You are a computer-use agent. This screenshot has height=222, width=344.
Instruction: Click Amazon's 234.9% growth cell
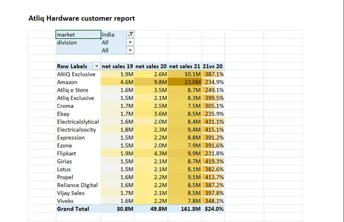(x=213, y=82)
